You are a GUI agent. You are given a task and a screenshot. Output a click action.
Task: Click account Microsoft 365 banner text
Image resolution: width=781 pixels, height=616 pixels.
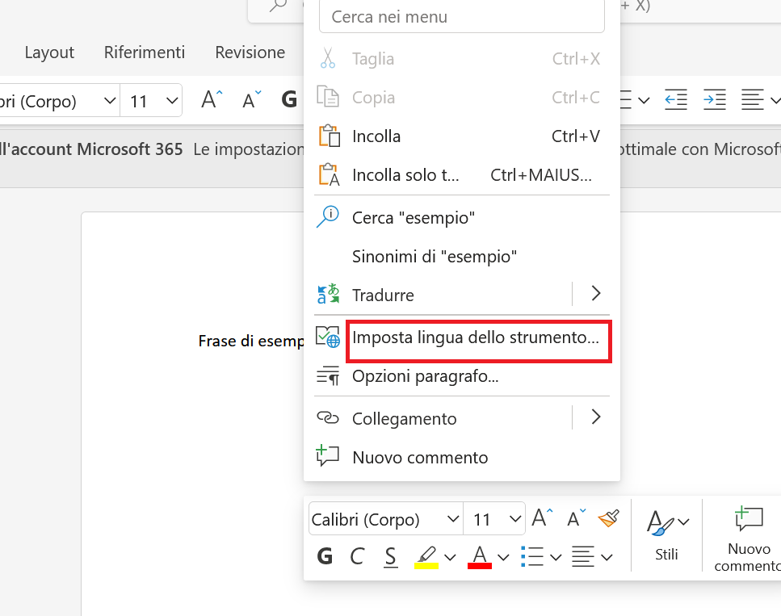point(91,149)
